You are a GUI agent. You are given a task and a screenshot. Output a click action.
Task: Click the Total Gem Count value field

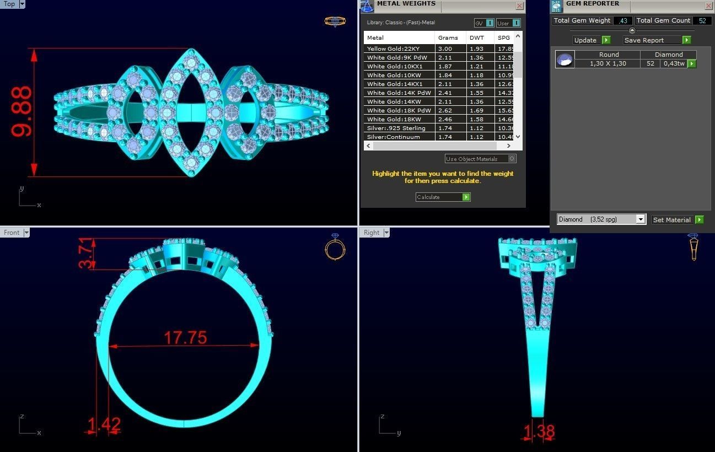pyautogui.click(x=702, y=20)
